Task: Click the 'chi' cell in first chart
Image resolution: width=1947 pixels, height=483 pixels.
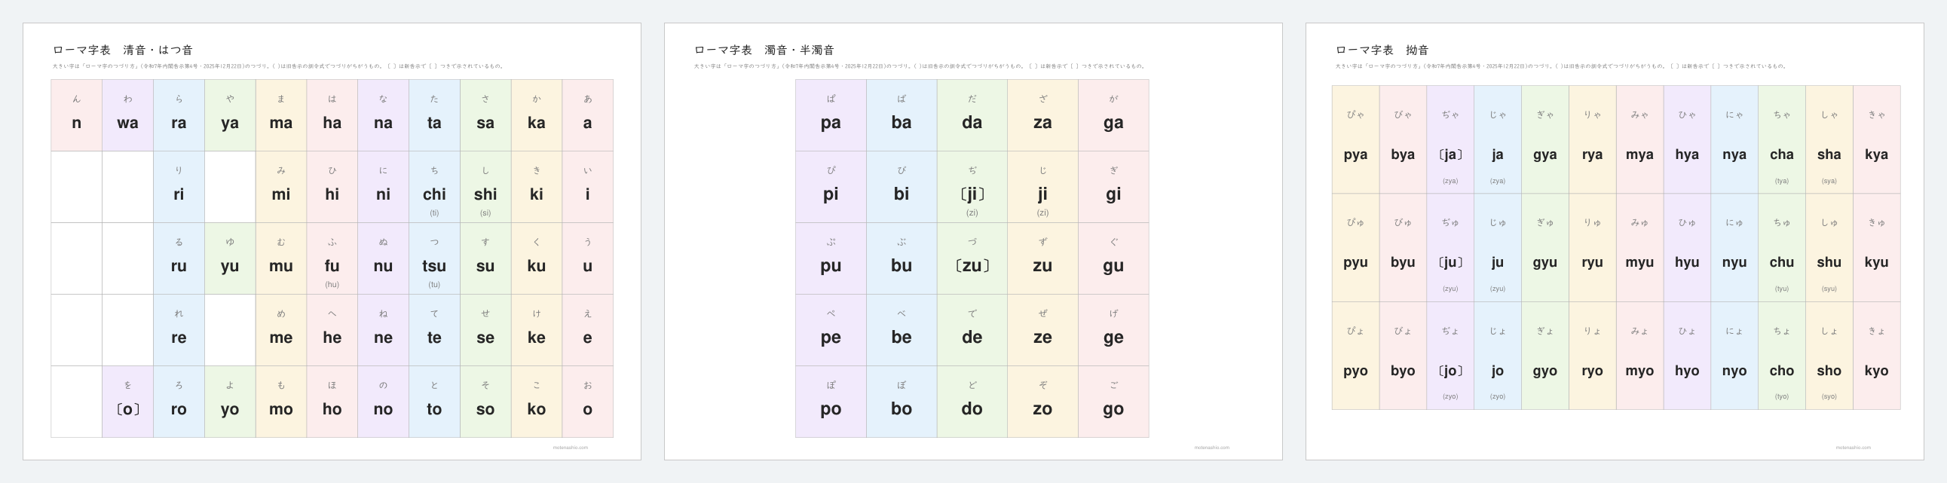Action: click(435, 187)
